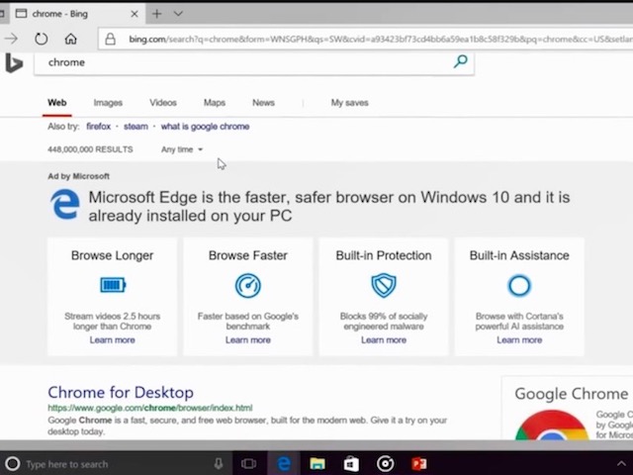
Task: Switch to the News tab
Action: coord(264,103)
